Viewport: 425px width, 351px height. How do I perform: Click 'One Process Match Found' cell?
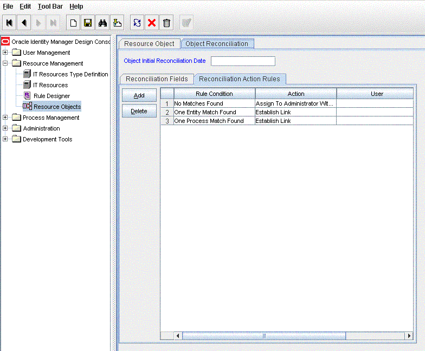click(215, 121)
